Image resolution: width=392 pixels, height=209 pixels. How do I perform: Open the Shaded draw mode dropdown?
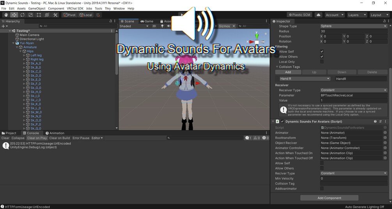(134, 26)
